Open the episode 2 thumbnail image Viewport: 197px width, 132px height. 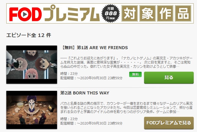point(32,110)
